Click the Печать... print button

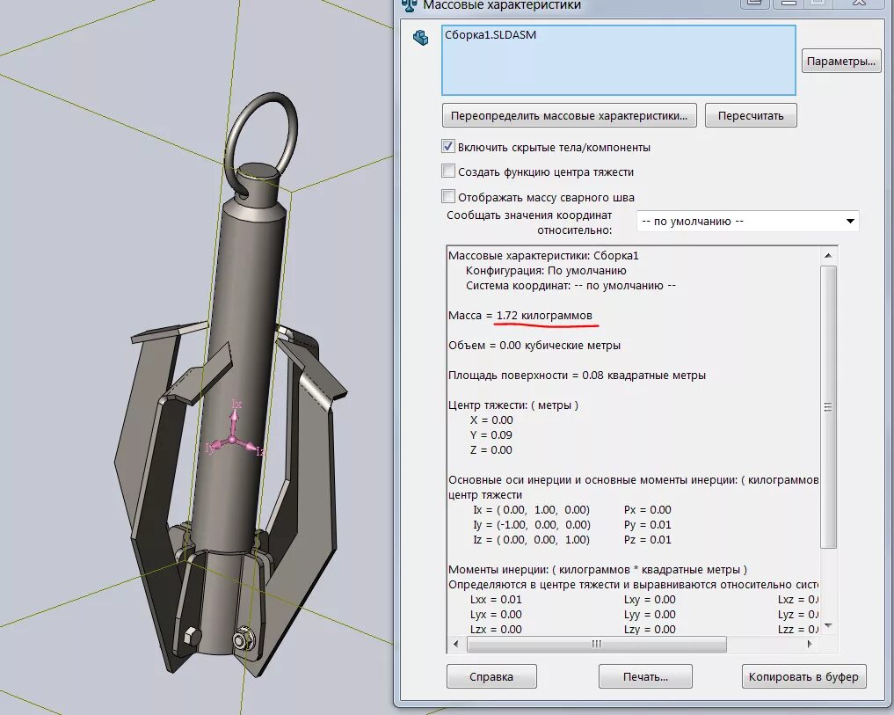point(645,677)
